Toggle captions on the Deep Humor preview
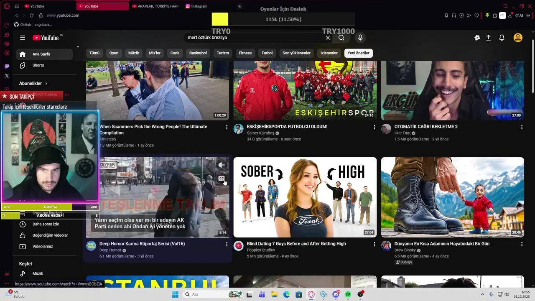This screenshot has width=535, height=301. point(222,179)
